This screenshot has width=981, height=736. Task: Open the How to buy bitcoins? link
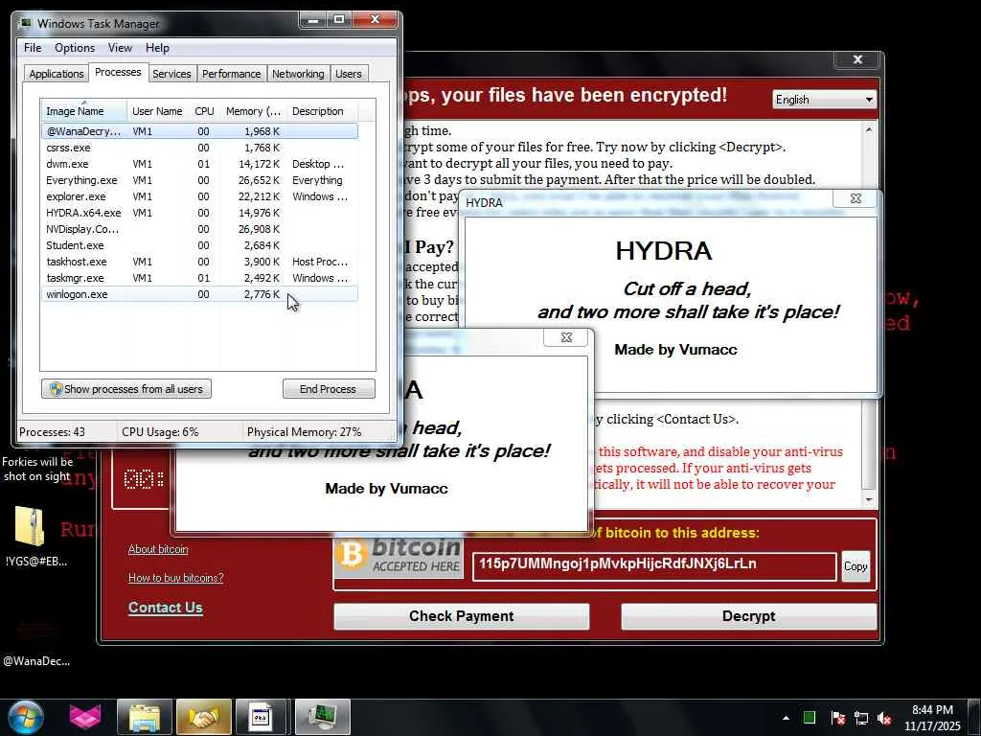tap(176, 578)
